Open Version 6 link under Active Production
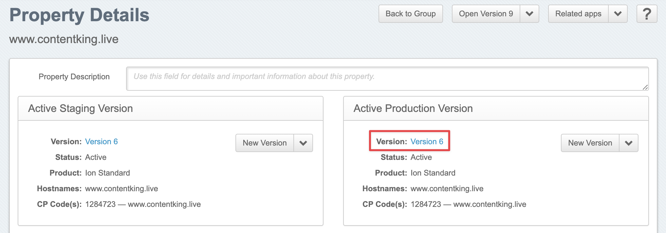The height and width of the screenshot is (233, 666). pyautogui.click(x=427, y=142)
